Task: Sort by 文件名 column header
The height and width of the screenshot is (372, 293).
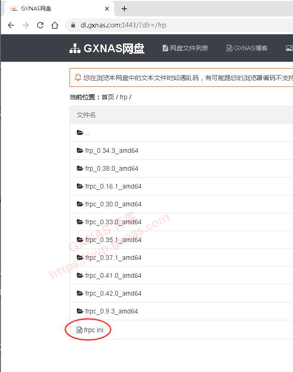Action: (x=86, y=115)
